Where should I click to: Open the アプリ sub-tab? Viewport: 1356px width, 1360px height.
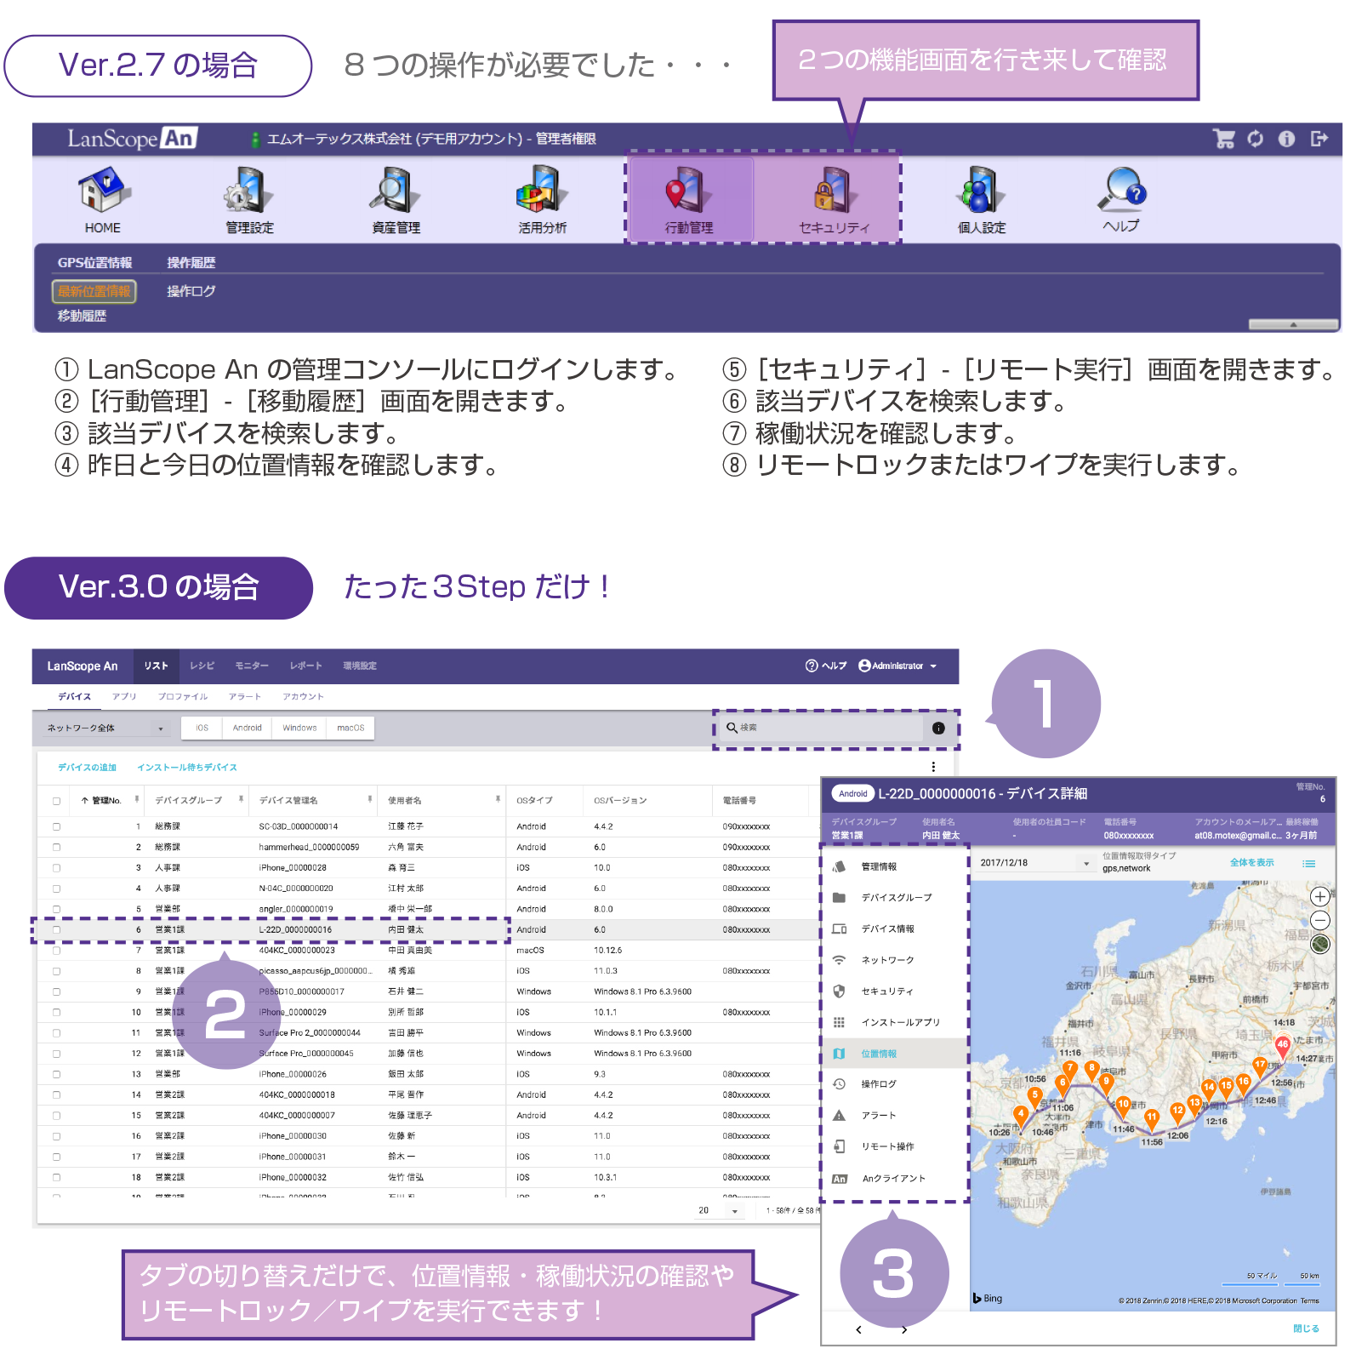[124, 696]
